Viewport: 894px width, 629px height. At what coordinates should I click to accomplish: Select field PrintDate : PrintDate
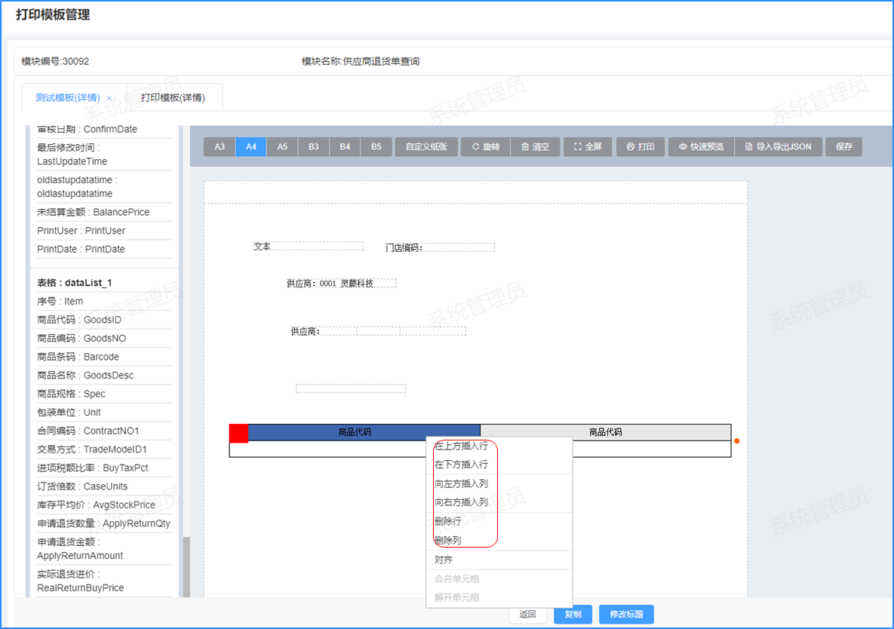[x=104, y=249]
